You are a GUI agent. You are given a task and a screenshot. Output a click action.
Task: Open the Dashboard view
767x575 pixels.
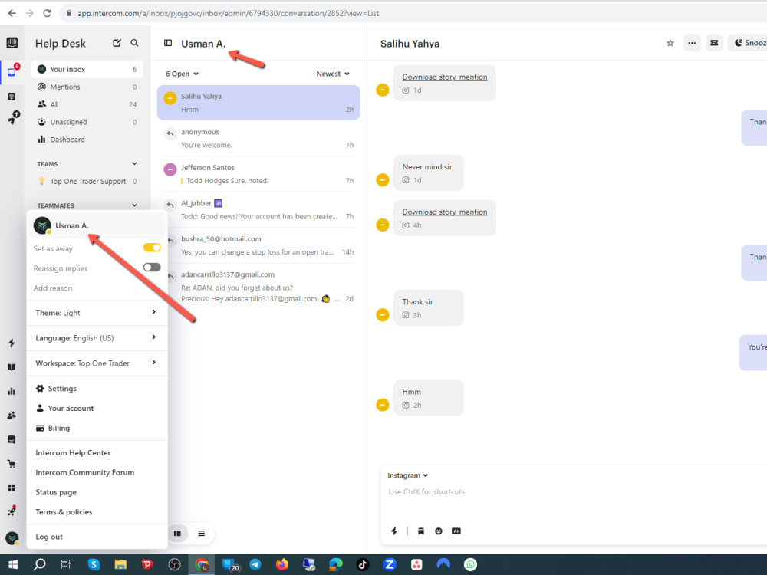pos(87,140)
